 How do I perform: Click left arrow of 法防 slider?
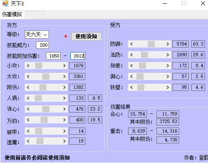point(131,55)
